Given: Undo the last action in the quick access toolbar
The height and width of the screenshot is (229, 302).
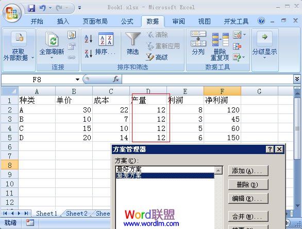Looking at the screenshot, I should point(43,8).
